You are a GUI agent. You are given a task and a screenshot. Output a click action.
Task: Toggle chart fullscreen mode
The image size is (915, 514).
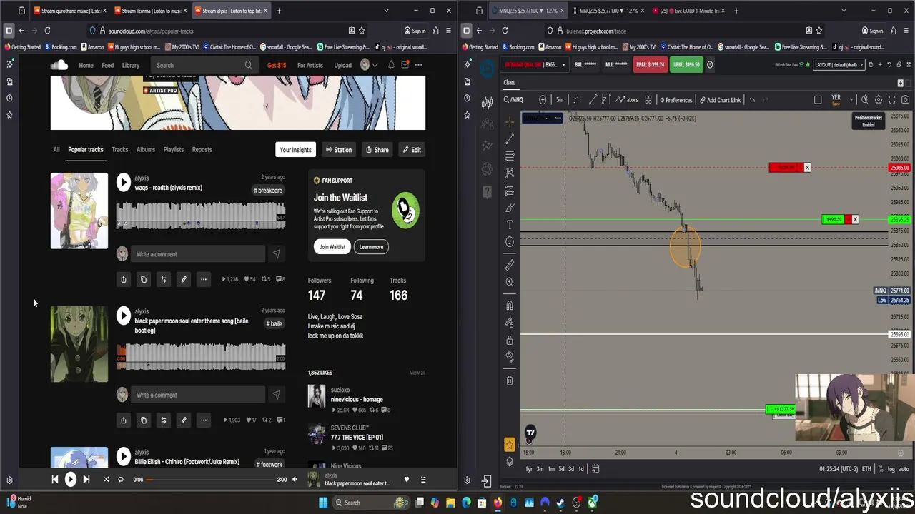(x=893, y=100)
